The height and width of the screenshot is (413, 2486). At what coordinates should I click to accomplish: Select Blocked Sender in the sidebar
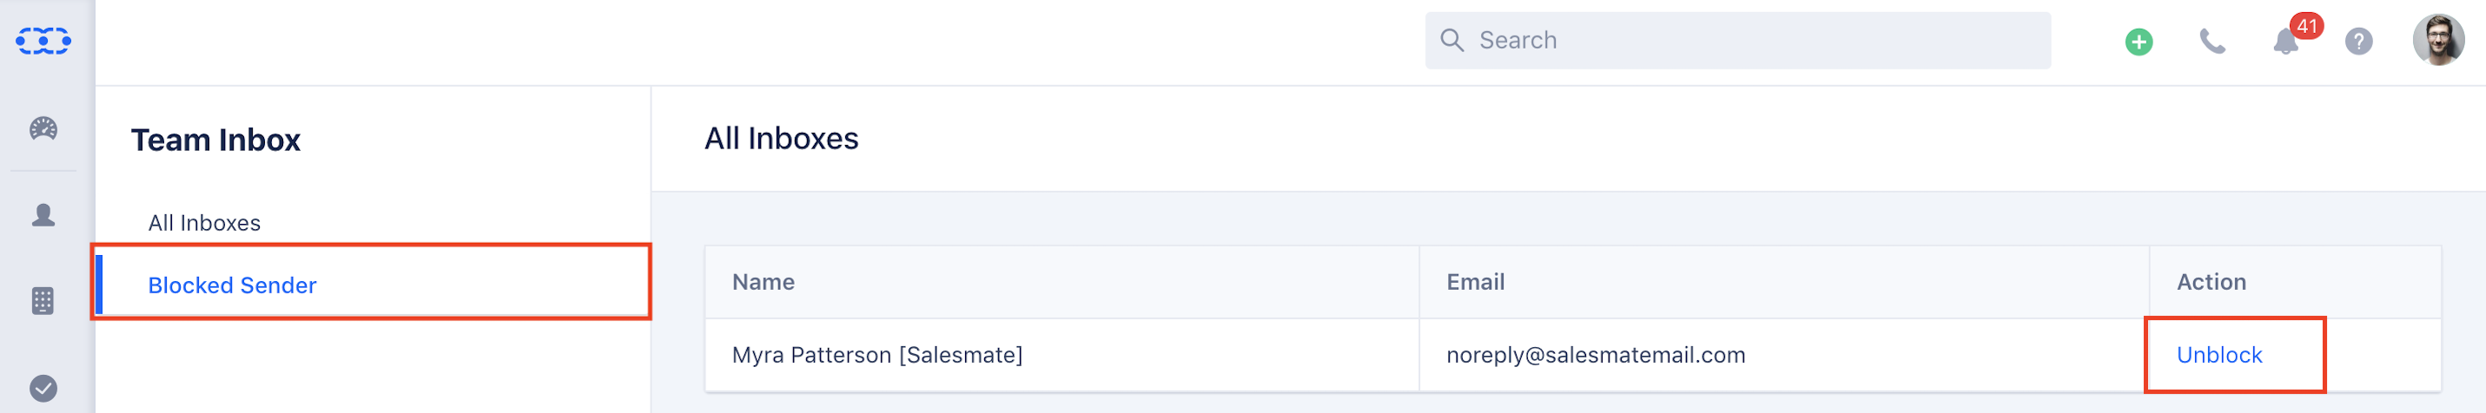pyautogui.click(x=233, y=285)
